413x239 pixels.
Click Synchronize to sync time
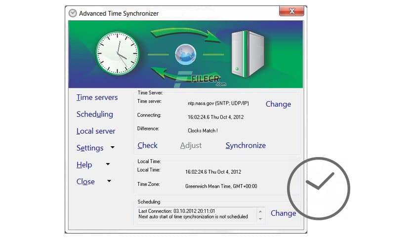(246, 146)
